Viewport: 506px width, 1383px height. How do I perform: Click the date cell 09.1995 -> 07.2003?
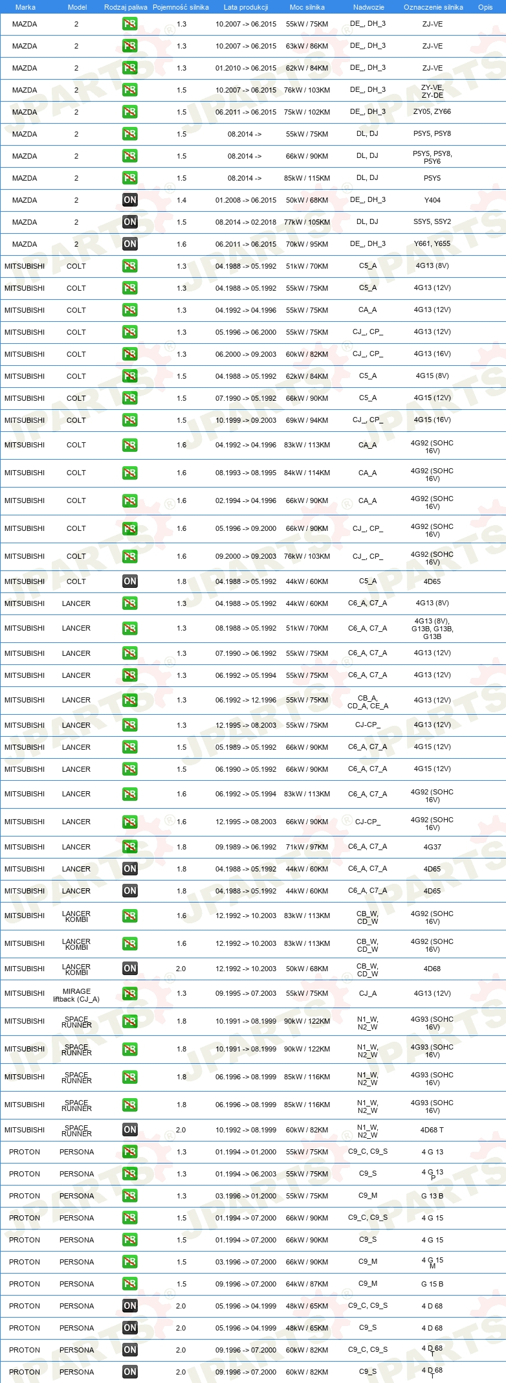coord(246,993)
